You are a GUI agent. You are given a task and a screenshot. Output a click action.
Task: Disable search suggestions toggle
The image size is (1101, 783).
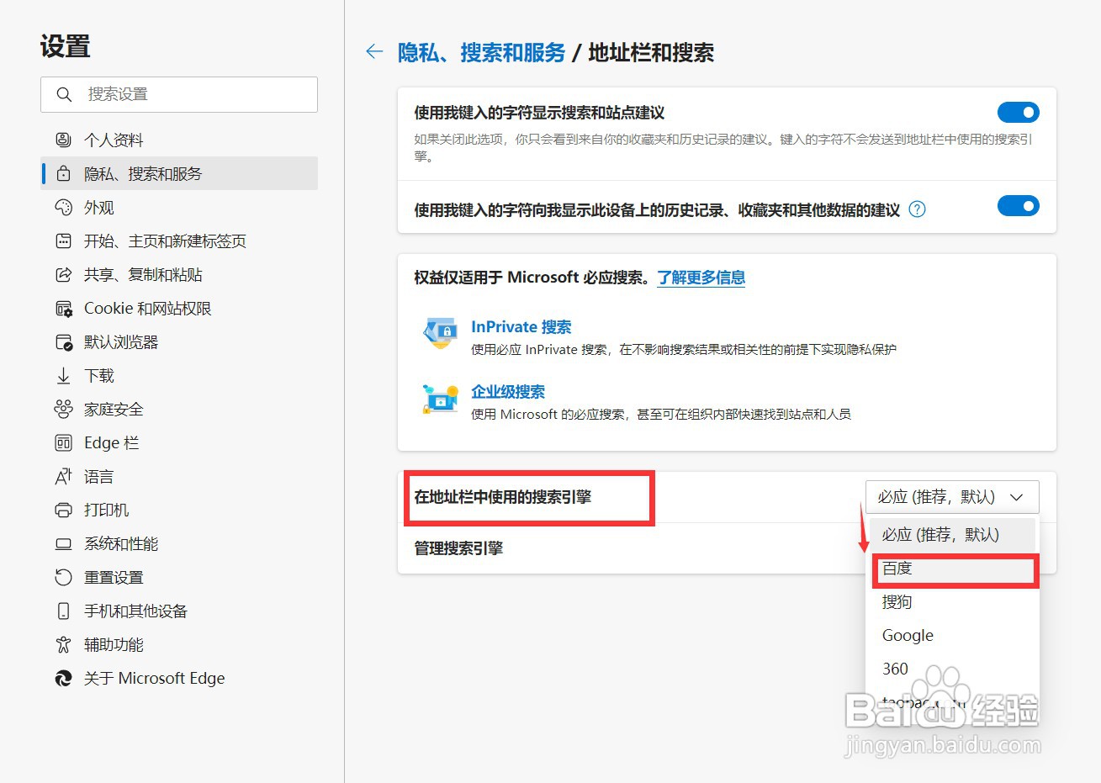1018,112
